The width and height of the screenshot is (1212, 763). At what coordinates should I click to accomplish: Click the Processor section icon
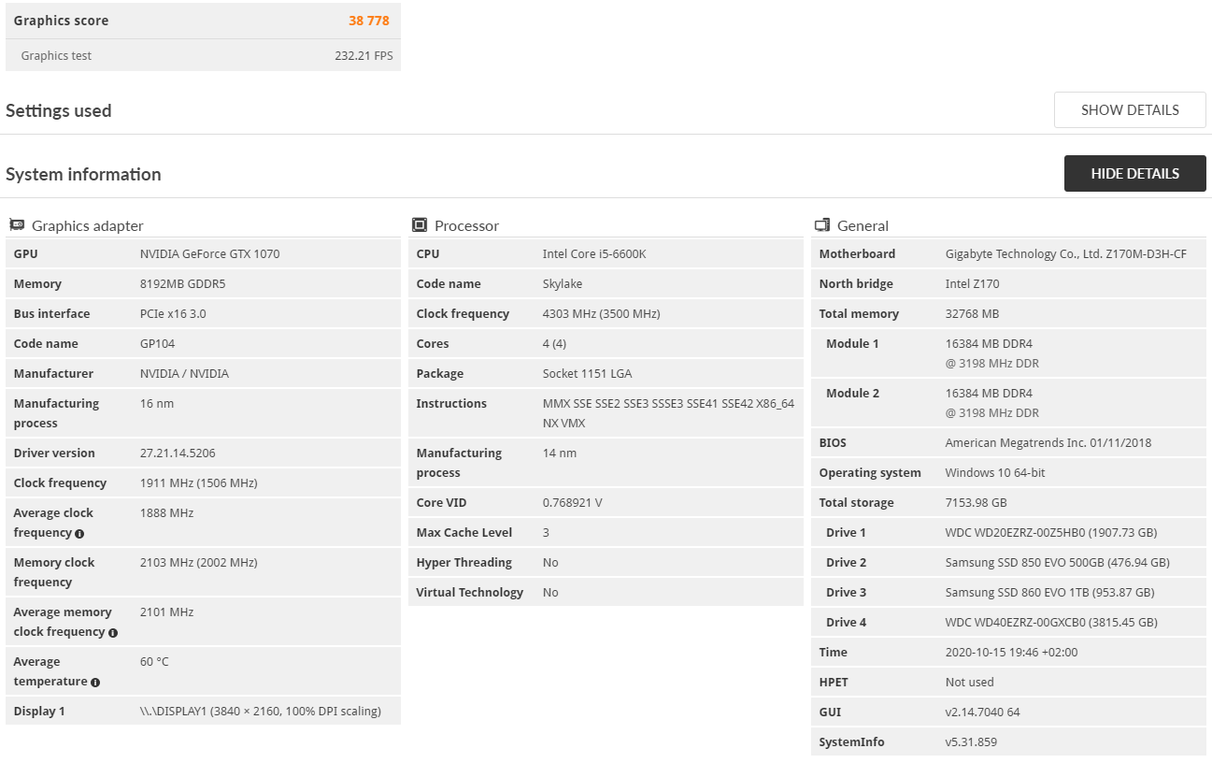click(x=420, y=225)
